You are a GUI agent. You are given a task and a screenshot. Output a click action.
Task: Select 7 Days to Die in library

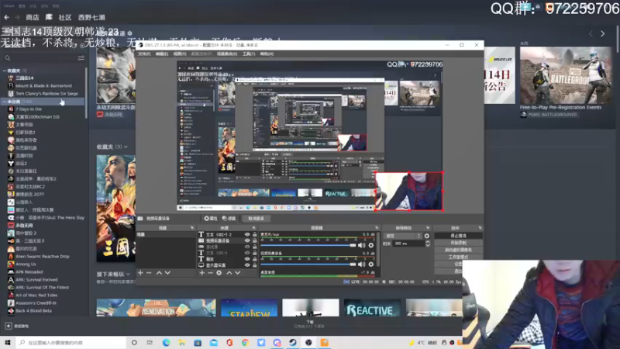[29, 109]
